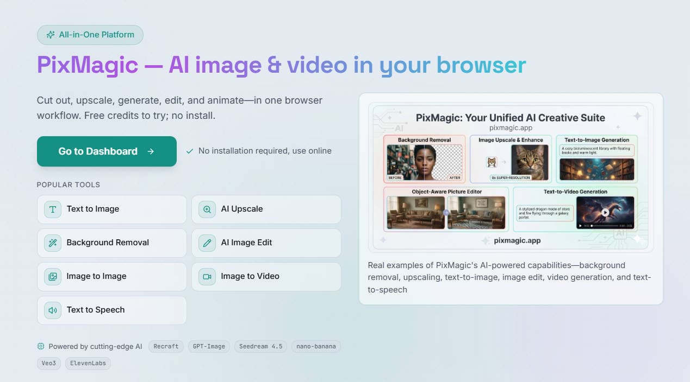Screen dimensions: 690x382
Task: Click the PixMagic main headline
Action: tap(282, 65)
